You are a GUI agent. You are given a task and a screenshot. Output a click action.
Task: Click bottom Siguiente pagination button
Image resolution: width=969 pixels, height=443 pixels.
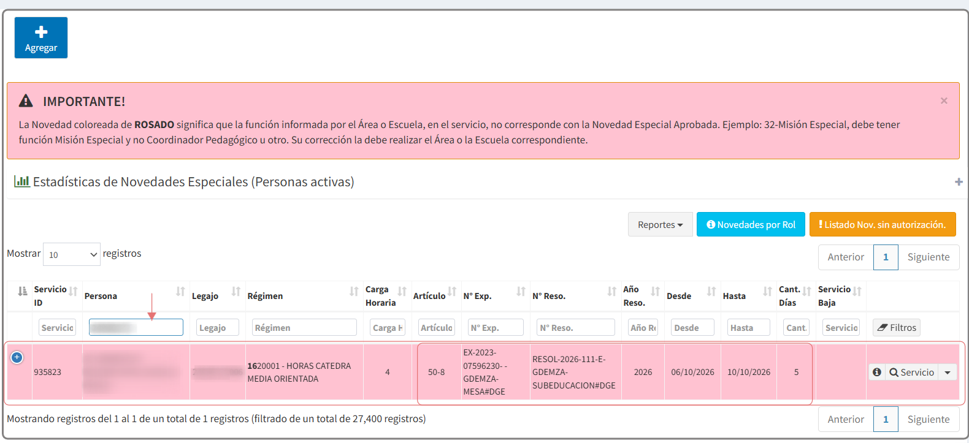(x=929, y=419)
